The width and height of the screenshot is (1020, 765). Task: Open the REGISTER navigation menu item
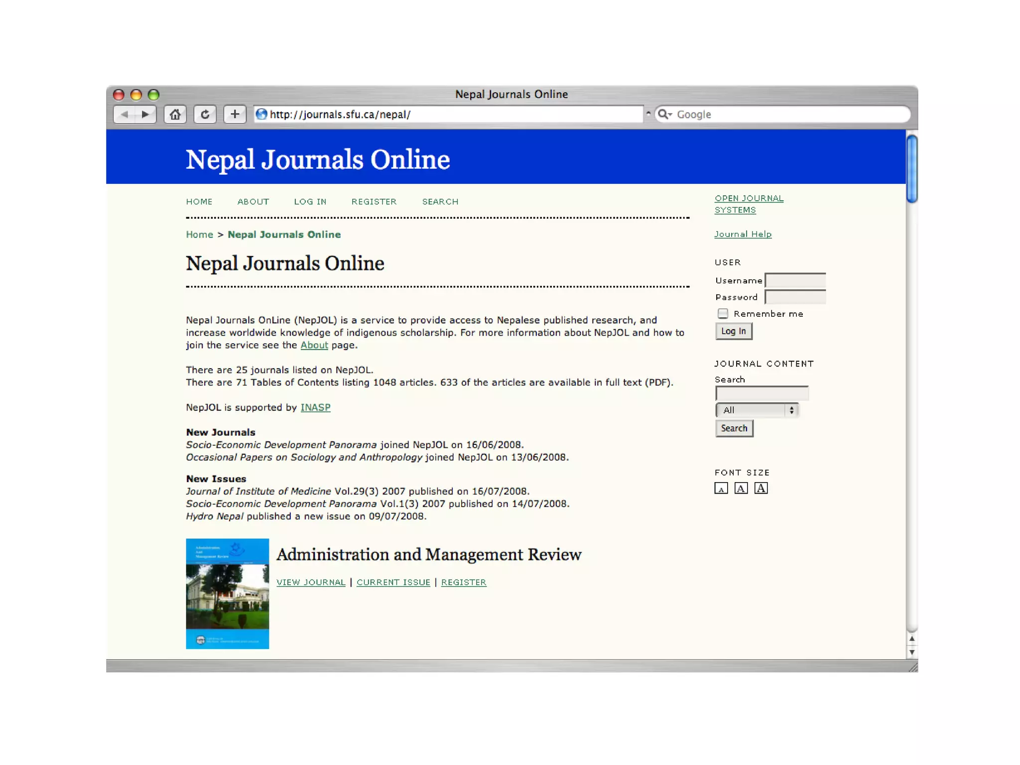click(374, 202)
